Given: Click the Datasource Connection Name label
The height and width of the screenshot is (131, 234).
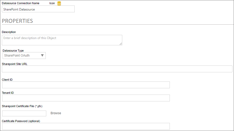Looking at the screenshot, I should [21, 3].
